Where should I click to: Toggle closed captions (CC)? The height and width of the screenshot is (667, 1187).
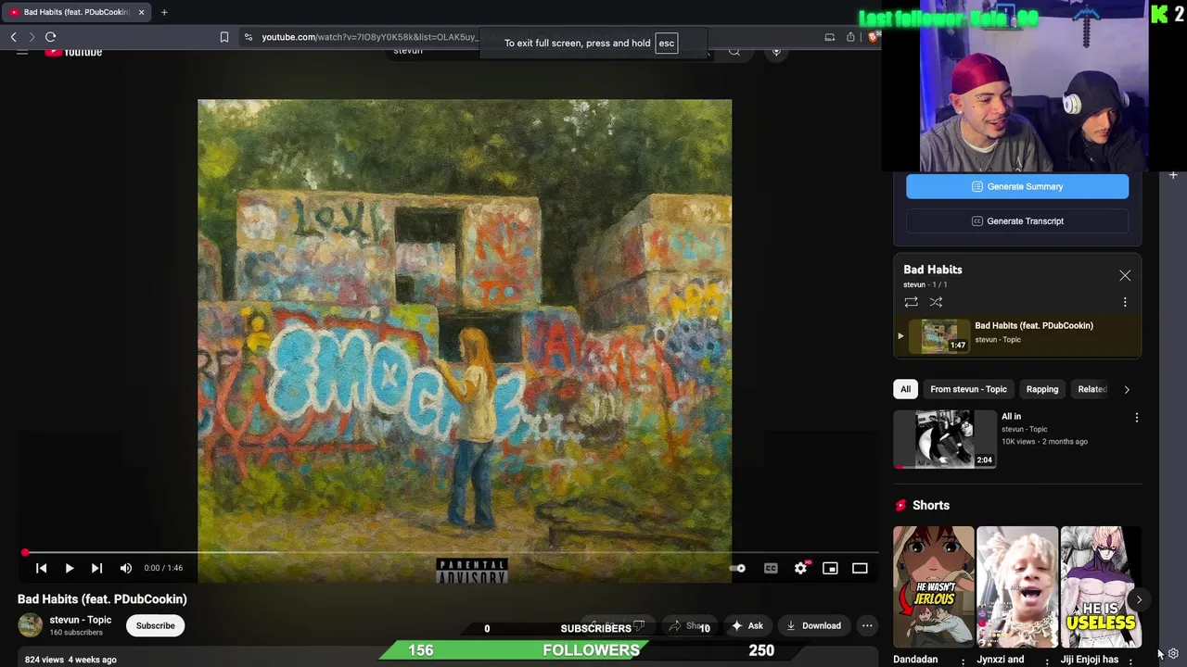click(x=771, y=568)
